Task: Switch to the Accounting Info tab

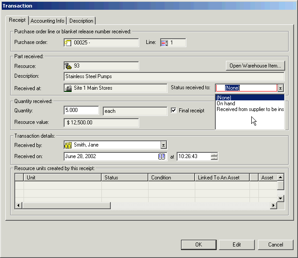Action: tap(48, 21)
